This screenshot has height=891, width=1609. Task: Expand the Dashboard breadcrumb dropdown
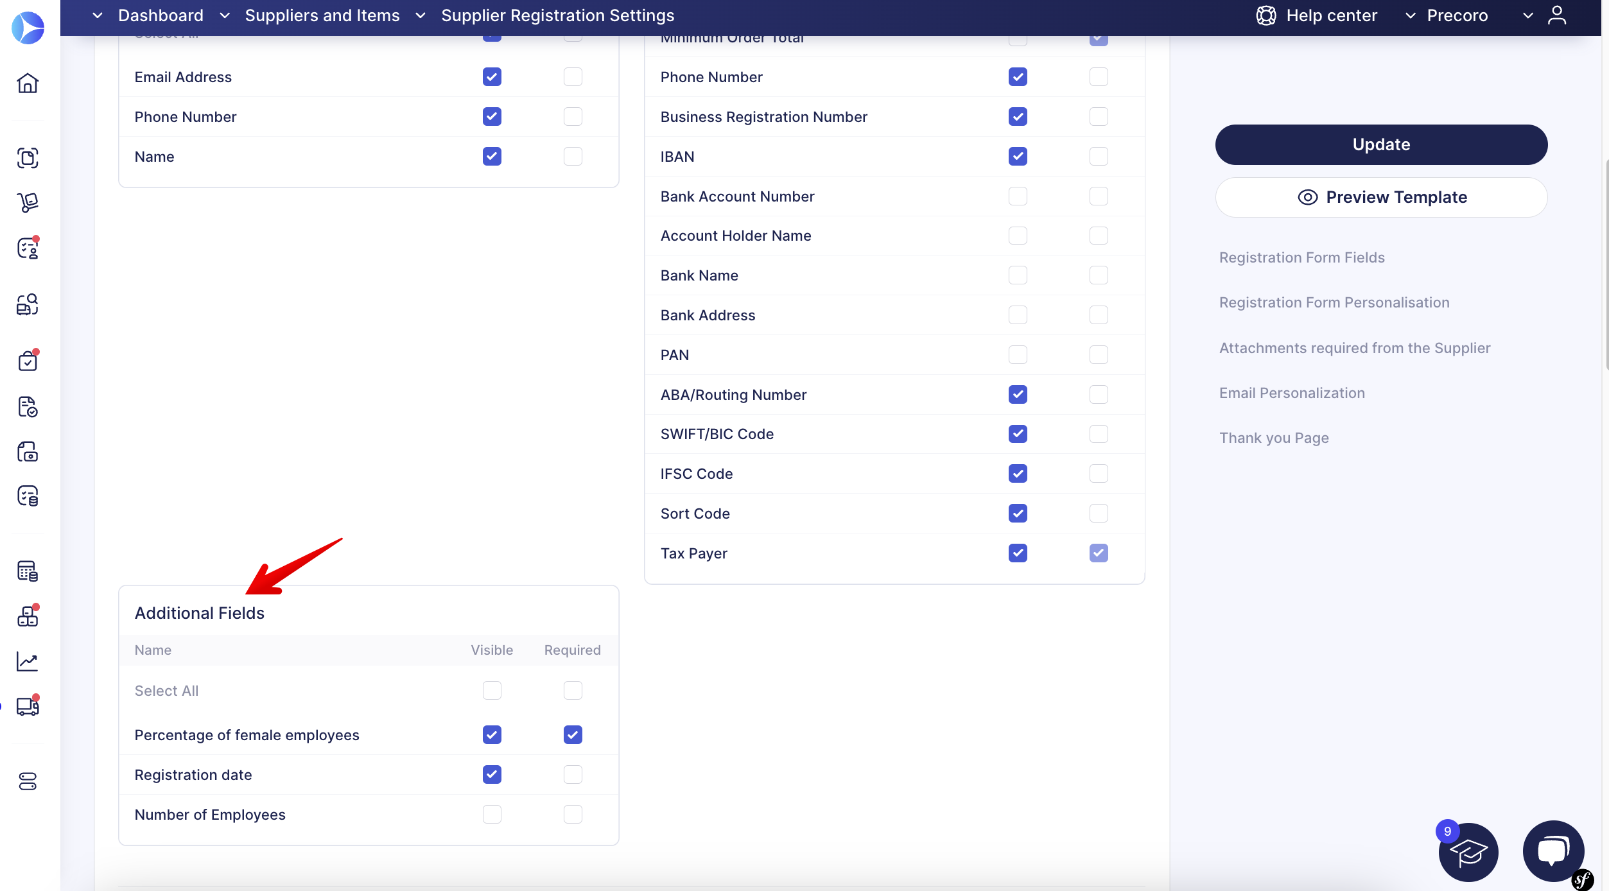pyautogui.click(x=98, y=15)
